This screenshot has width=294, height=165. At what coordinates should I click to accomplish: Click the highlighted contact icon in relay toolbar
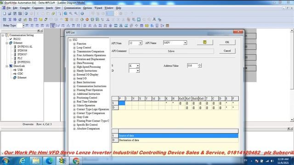click(53, 26)
